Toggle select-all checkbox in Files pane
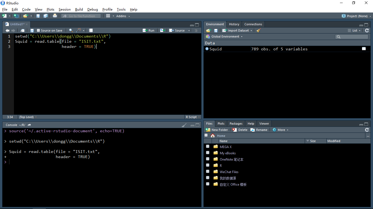The height and width of the screenshot is (209, 373). click(206, 135)
